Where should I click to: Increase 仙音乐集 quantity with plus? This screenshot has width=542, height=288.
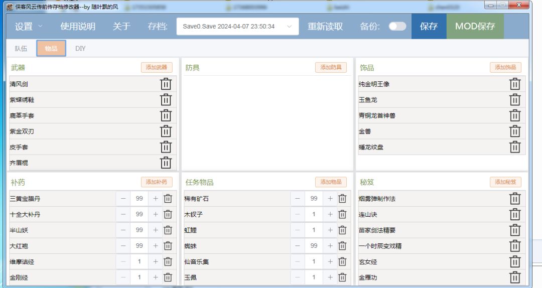[330, 262]
